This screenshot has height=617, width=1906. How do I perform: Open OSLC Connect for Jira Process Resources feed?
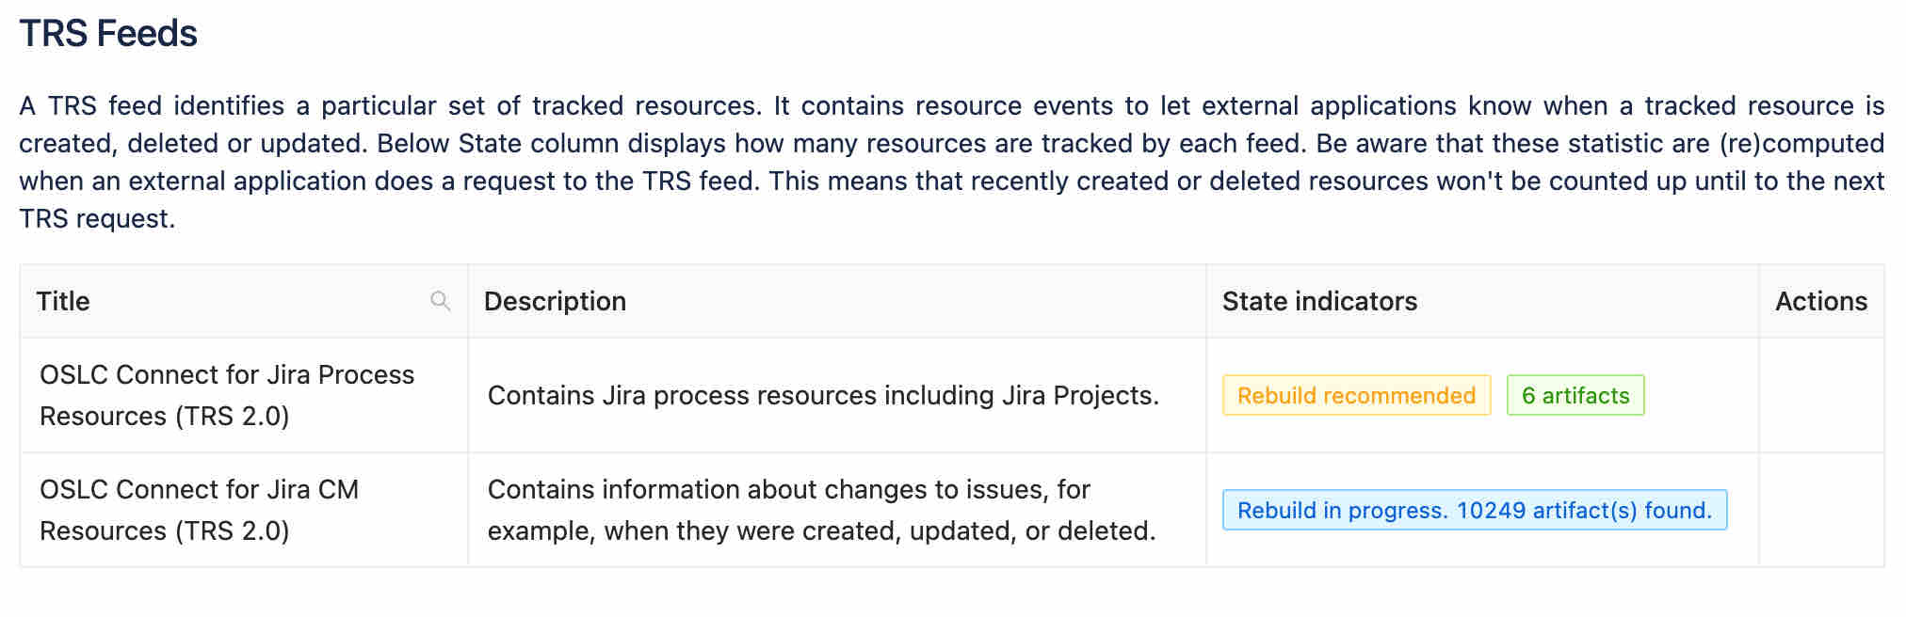[x=227, y=395]
